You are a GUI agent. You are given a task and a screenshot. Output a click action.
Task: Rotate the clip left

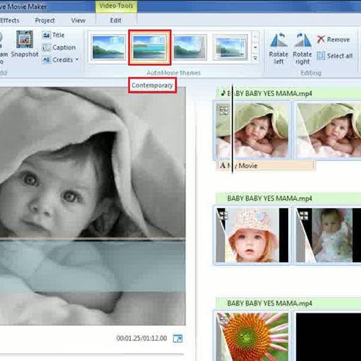(279, 48)
